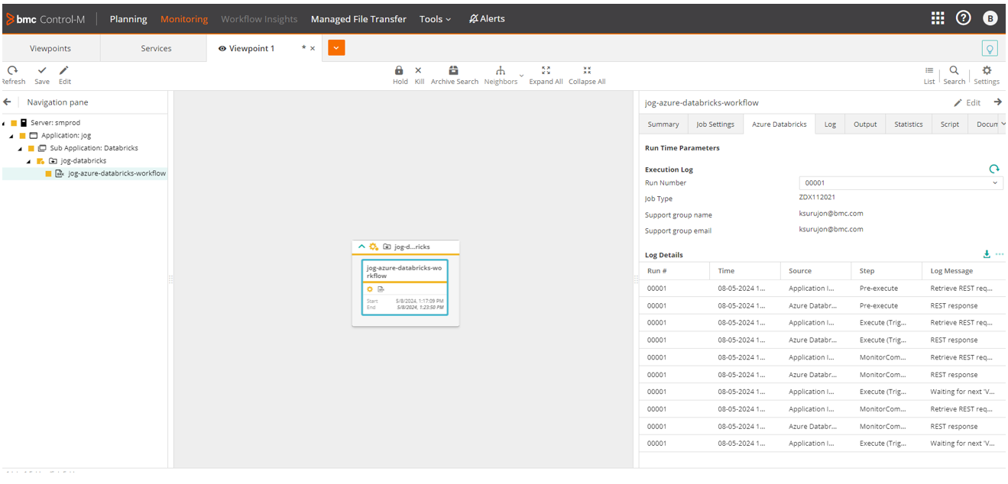Open the Monitoring menu
Screen dimensions: 1008x484
point(184,19)
